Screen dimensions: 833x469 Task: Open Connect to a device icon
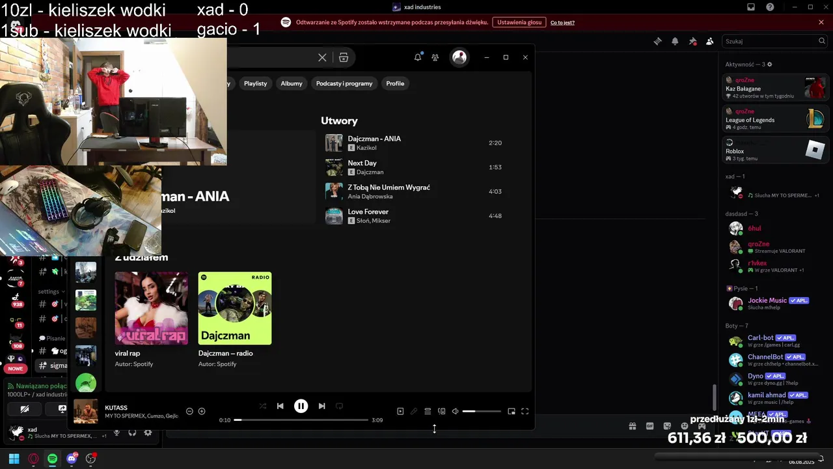click(x=442, y=411)
